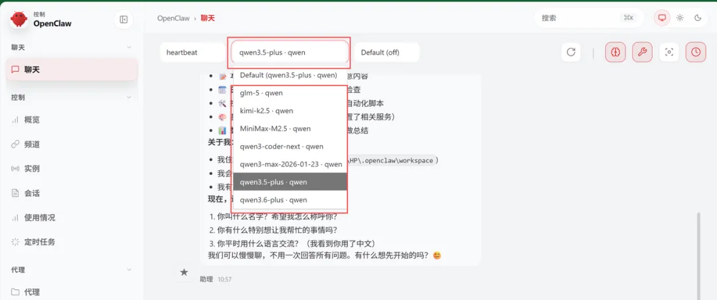717x300 pixels.
Task: Select qwen3-coder-next · qwen model option
Action: tap(290, 146)
